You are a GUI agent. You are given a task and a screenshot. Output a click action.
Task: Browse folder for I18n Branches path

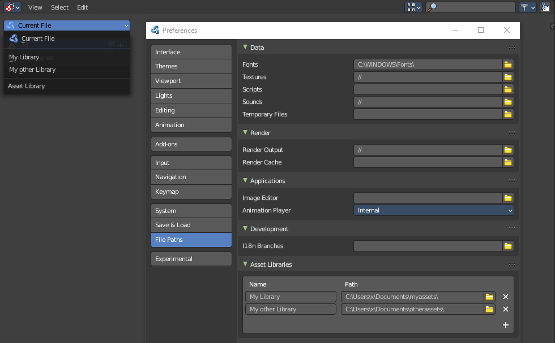click(x=508, y=246)
